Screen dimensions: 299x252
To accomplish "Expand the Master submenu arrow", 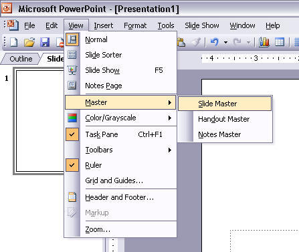I will [170, 102].
